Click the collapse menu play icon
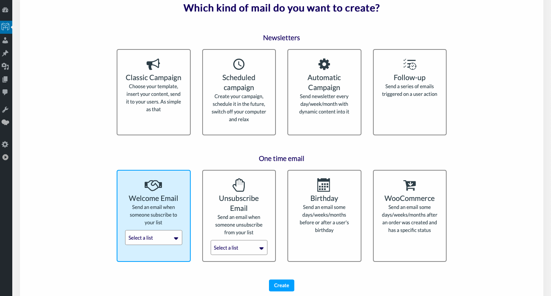551x296 pixels. pos(5,157)
